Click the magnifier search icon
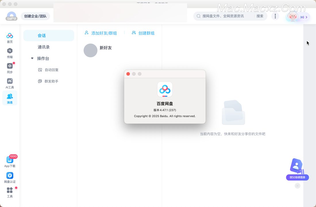 [199, 16]
